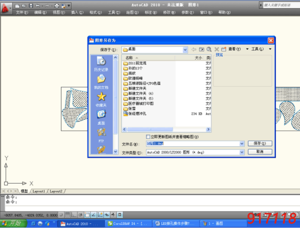Open the 查看(V) views dropdown

(x=238, y=49)
